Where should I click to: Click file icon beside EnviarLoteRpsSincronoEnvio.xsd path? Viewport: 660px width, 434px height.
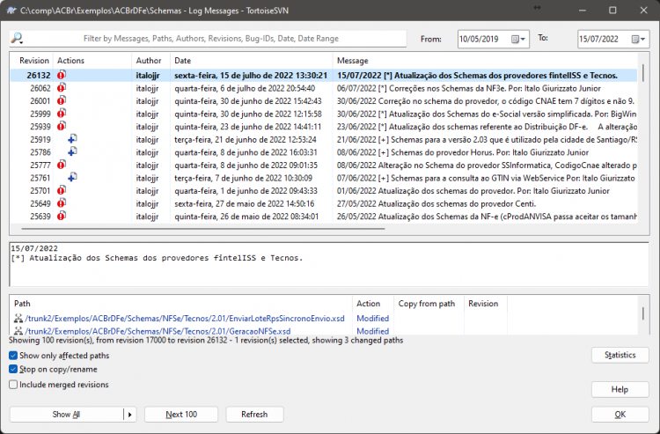tap(18, 319)
